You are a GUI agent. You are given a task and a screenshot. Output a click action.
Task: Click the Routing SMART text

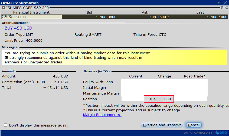point(88,35)
